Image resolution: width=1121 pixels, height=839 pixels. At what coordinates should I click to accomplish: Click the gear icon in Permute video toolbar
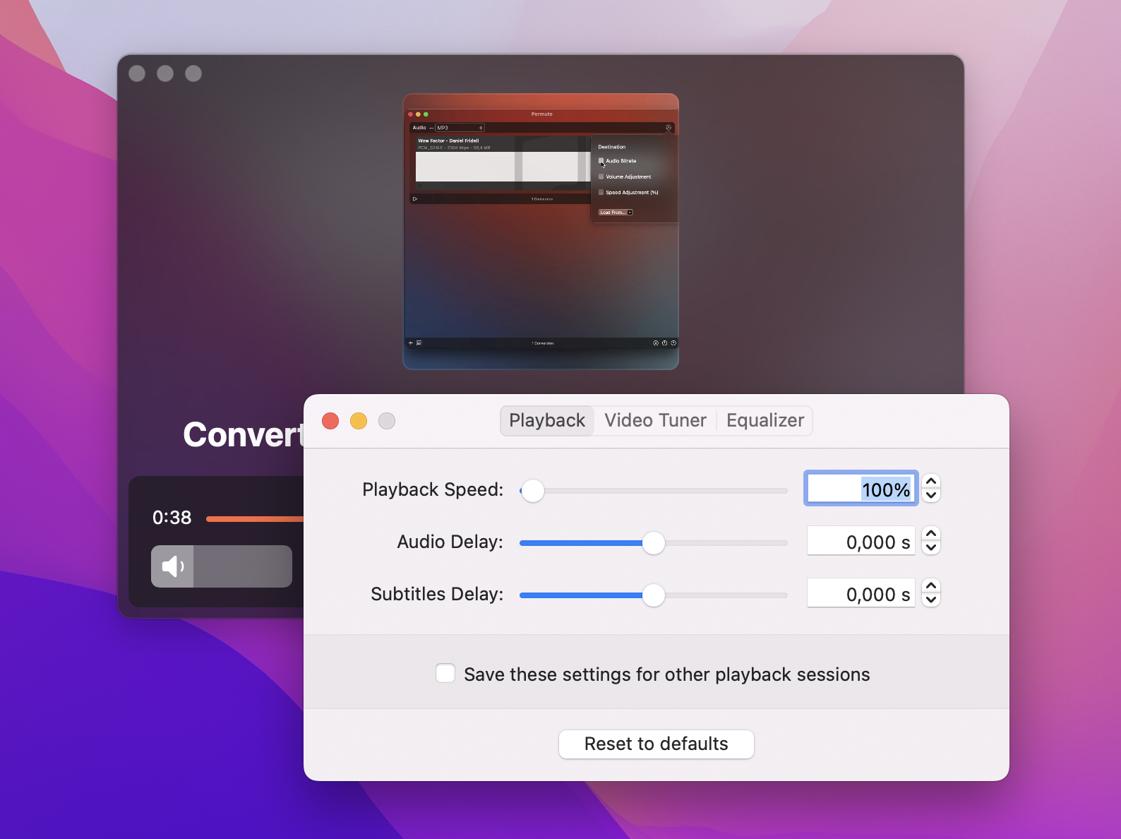point(668,128)
